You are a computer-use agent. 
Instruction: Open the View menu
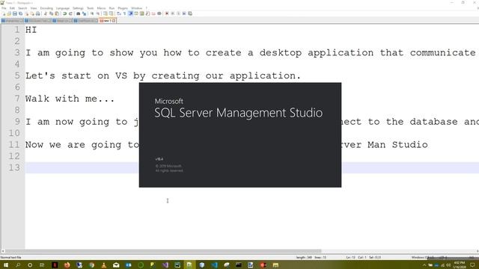tap(34, 8)
